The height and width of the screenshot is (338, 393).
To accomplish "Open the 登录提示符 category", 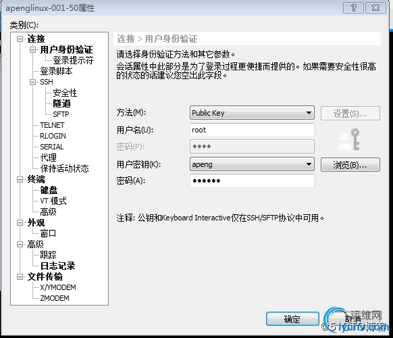I will click(73, 60).
